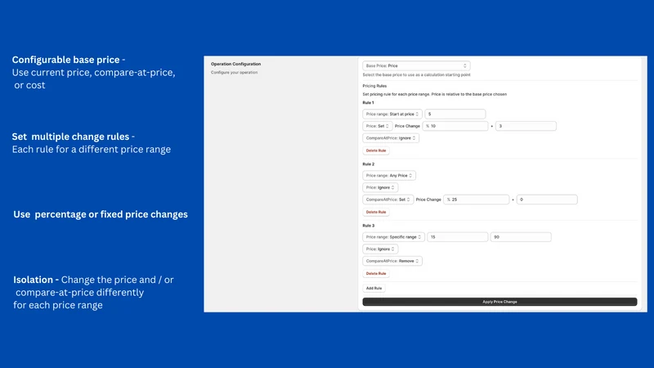Click the 'Isolation' heading text
The width and height of the screenshot is (654, 368).
click(x=34, y=280)
